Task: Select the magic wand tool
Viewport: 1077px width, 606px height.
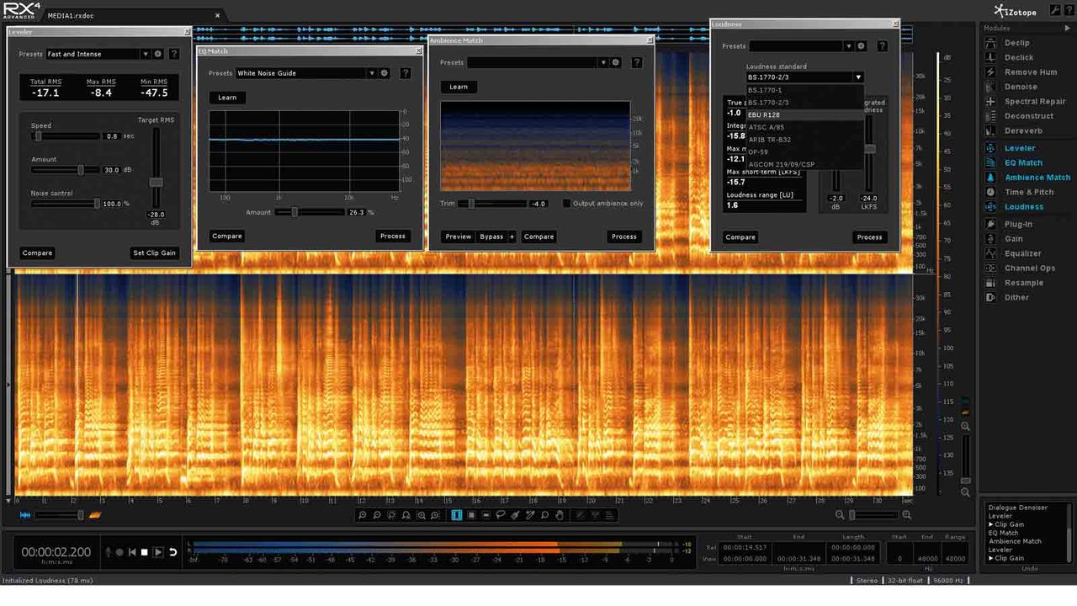Action: [x=530, y=515]
